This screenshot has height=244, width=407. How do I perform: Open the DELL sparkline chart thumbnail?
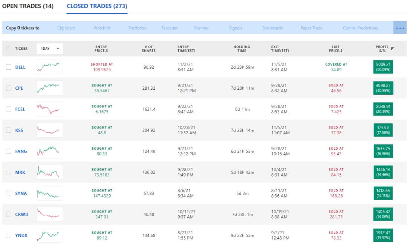pyautogui.click(x=50, y=67)
